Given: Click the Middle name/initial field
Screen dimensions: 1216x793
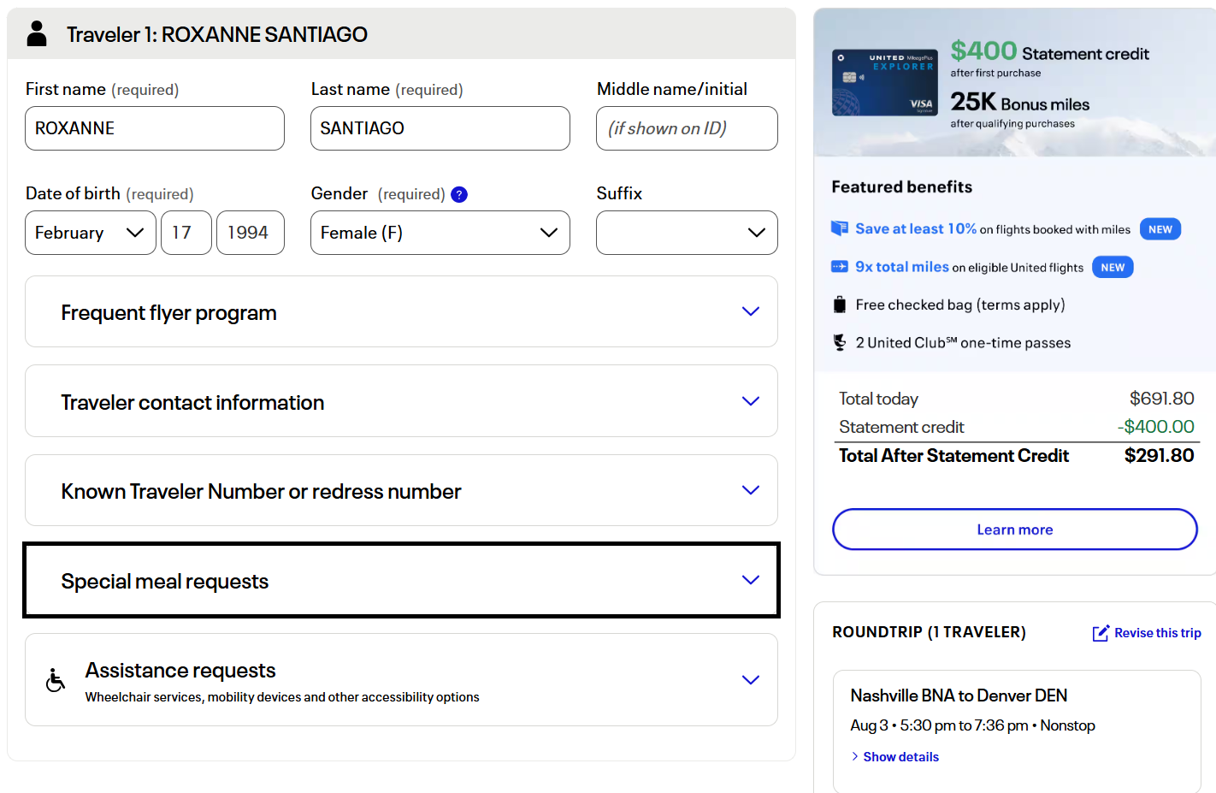Looking at the screenshot, I should coord(687,128).
